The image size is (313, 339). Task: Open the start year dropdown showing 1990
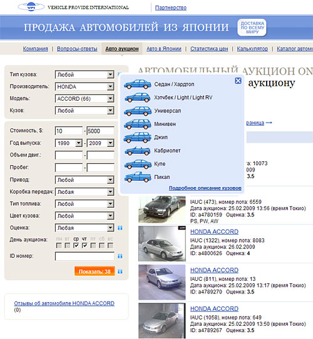pos(69,143)
